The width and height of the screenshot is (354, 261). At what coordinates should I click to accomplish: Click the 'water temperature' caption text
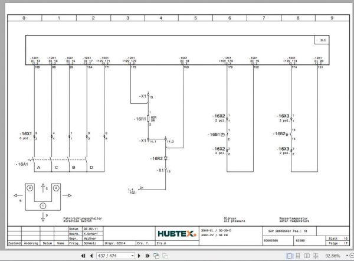click(294, 221)
